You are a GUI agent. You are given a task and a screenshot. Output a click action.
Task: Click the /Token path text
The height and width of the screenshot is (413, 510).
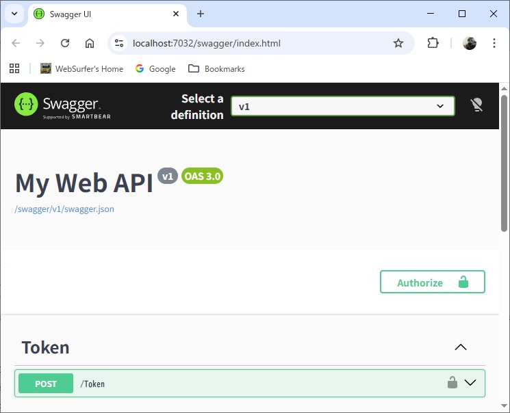pyautogui.click(x=92, y=384)
